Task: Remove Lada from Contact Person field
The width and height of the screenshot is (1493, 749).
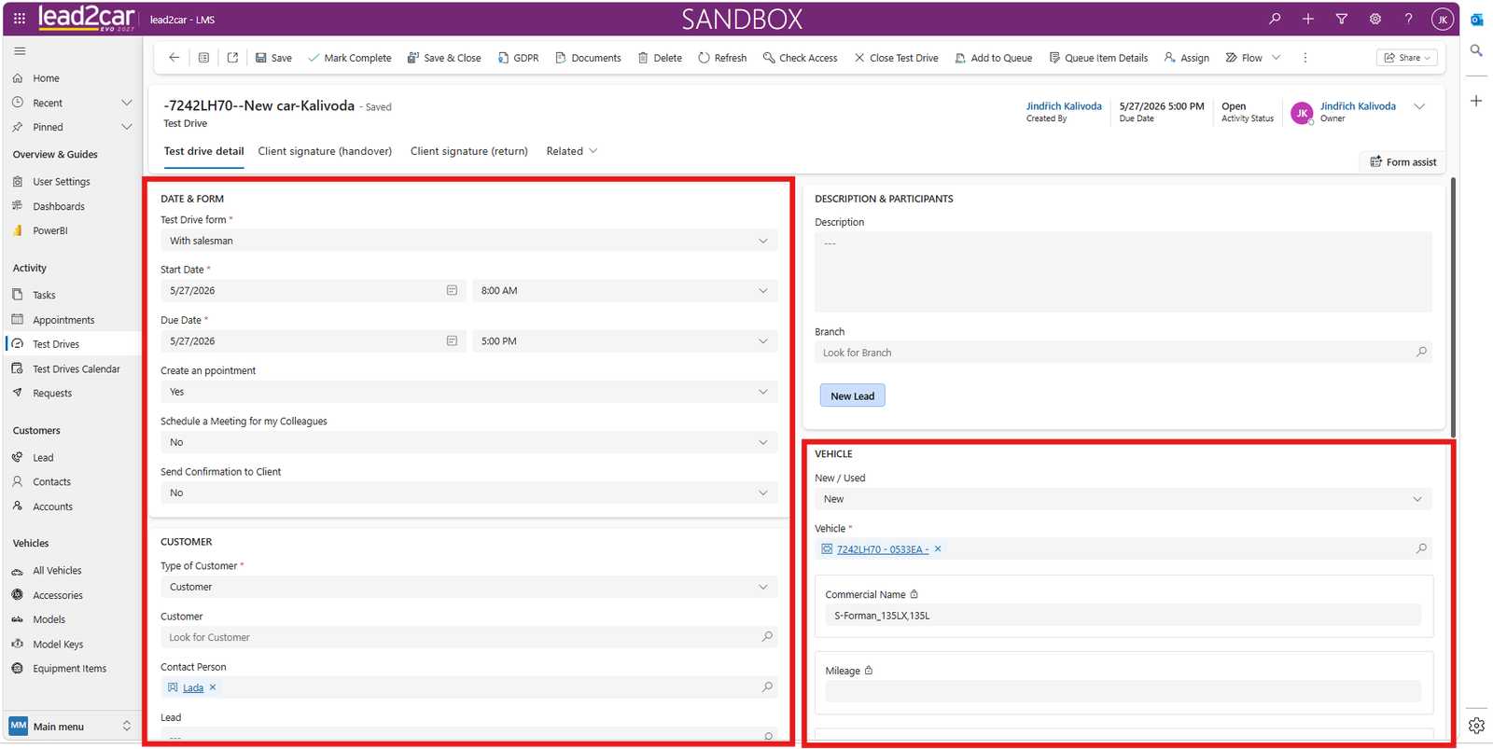Action: [213, 687]
